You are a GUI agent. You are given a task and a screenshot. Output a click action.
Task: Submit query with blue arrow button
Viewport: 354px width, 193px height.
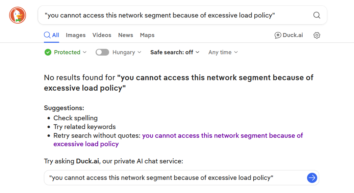point(312,178)
